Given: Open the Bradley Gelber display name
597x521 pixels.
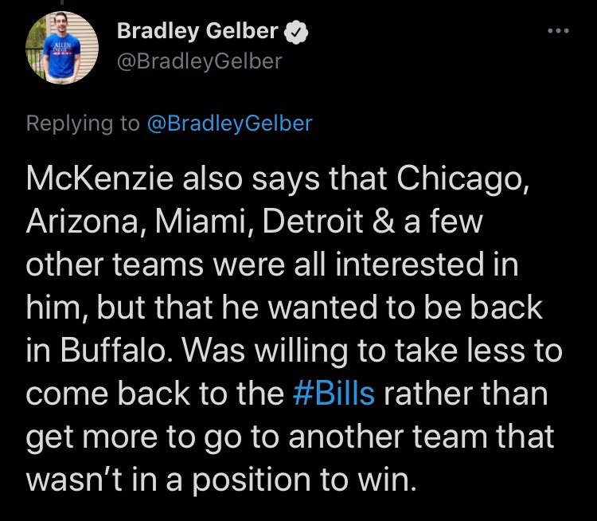Looking at the screenshot, I should (197, 31).
